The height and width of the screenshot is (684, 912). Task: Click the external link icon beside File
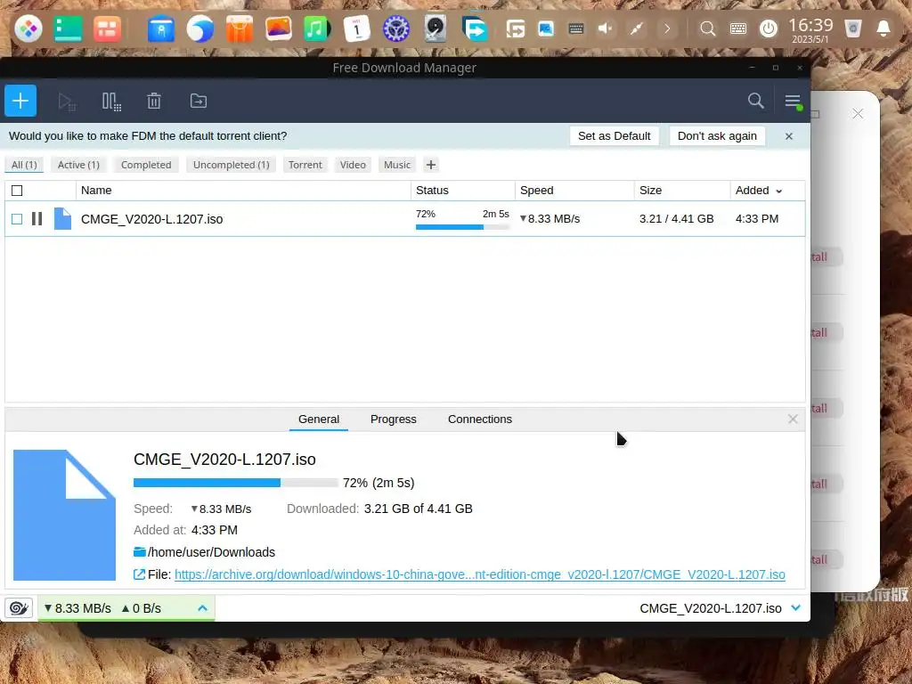(139, 574)
